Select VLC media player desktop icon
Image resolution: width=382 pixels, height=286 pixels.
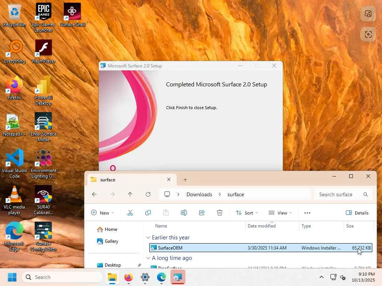tap(15, 200)
